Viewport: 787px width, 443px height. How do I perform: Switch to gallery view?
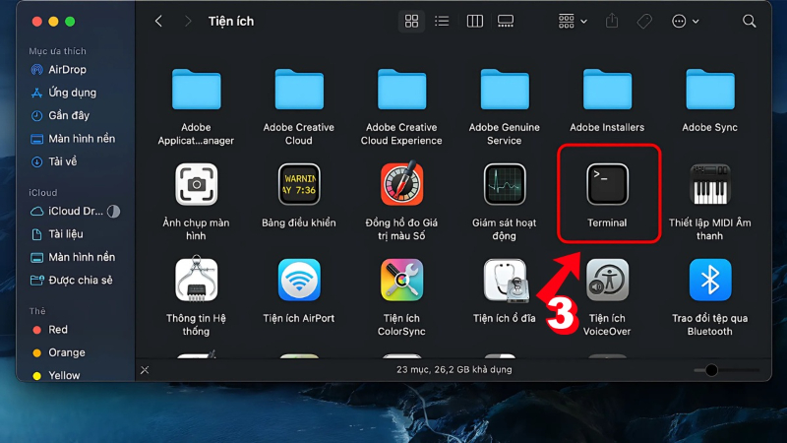pyautogui.click(x=506, y=21)
